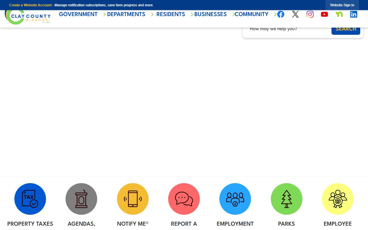Screen dimensions: 368x230
Task: Open the Instagram social icon
Action: tap(310, 14)
